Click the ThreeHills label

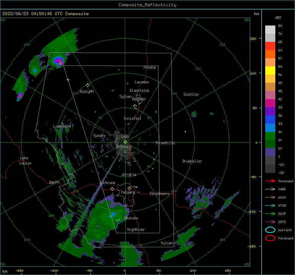(165, 143)
